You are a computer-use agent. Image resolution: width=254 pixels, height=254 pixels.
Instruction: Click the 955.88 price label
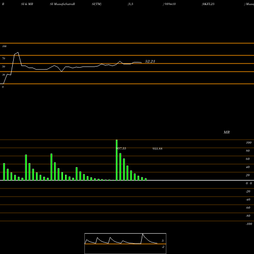pos(157,149)
